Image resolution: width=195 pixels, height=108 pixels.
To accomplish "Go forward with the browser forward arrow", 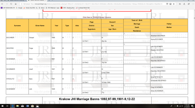I will 7,4.
